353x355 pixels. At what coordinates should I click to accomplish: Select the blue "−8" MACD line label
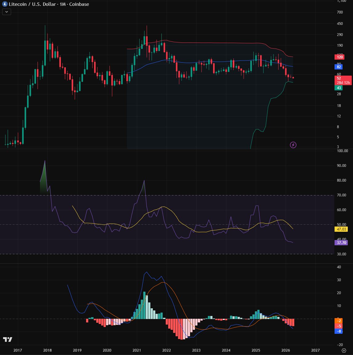(x=339, y=331)
